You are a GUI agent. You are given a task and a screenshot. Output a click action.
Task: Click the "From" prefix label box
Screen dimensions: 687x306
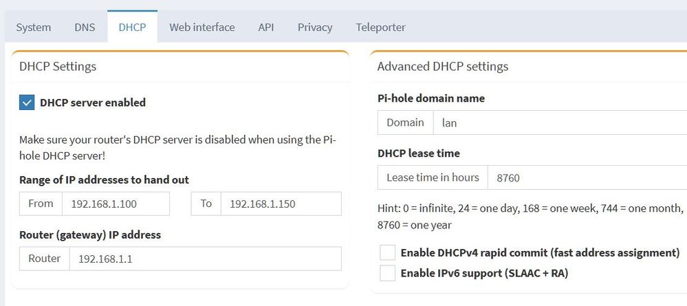pyautogui.click(x=41, y=204)
